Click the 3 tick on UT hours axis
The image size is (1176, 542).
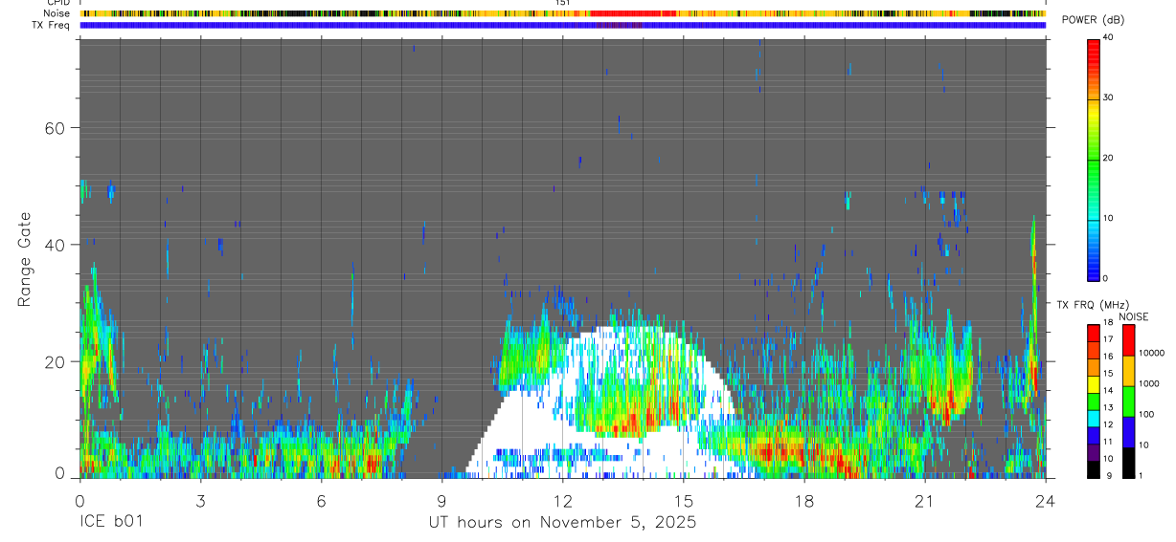[200, 501]
